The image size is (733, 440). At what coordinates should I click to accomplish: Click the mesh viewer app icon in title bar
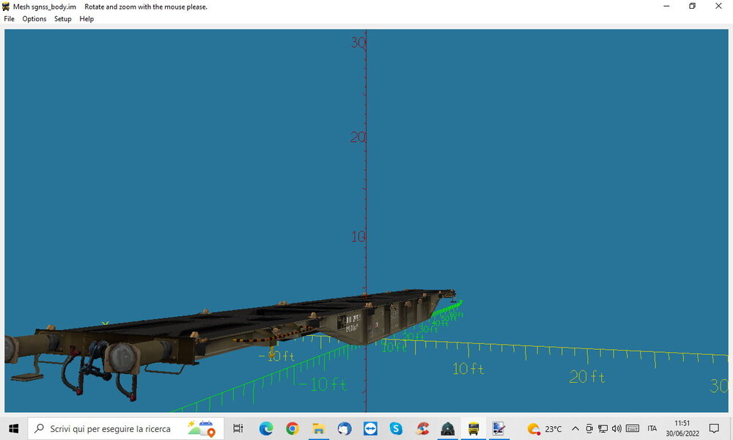pos(6,7)
